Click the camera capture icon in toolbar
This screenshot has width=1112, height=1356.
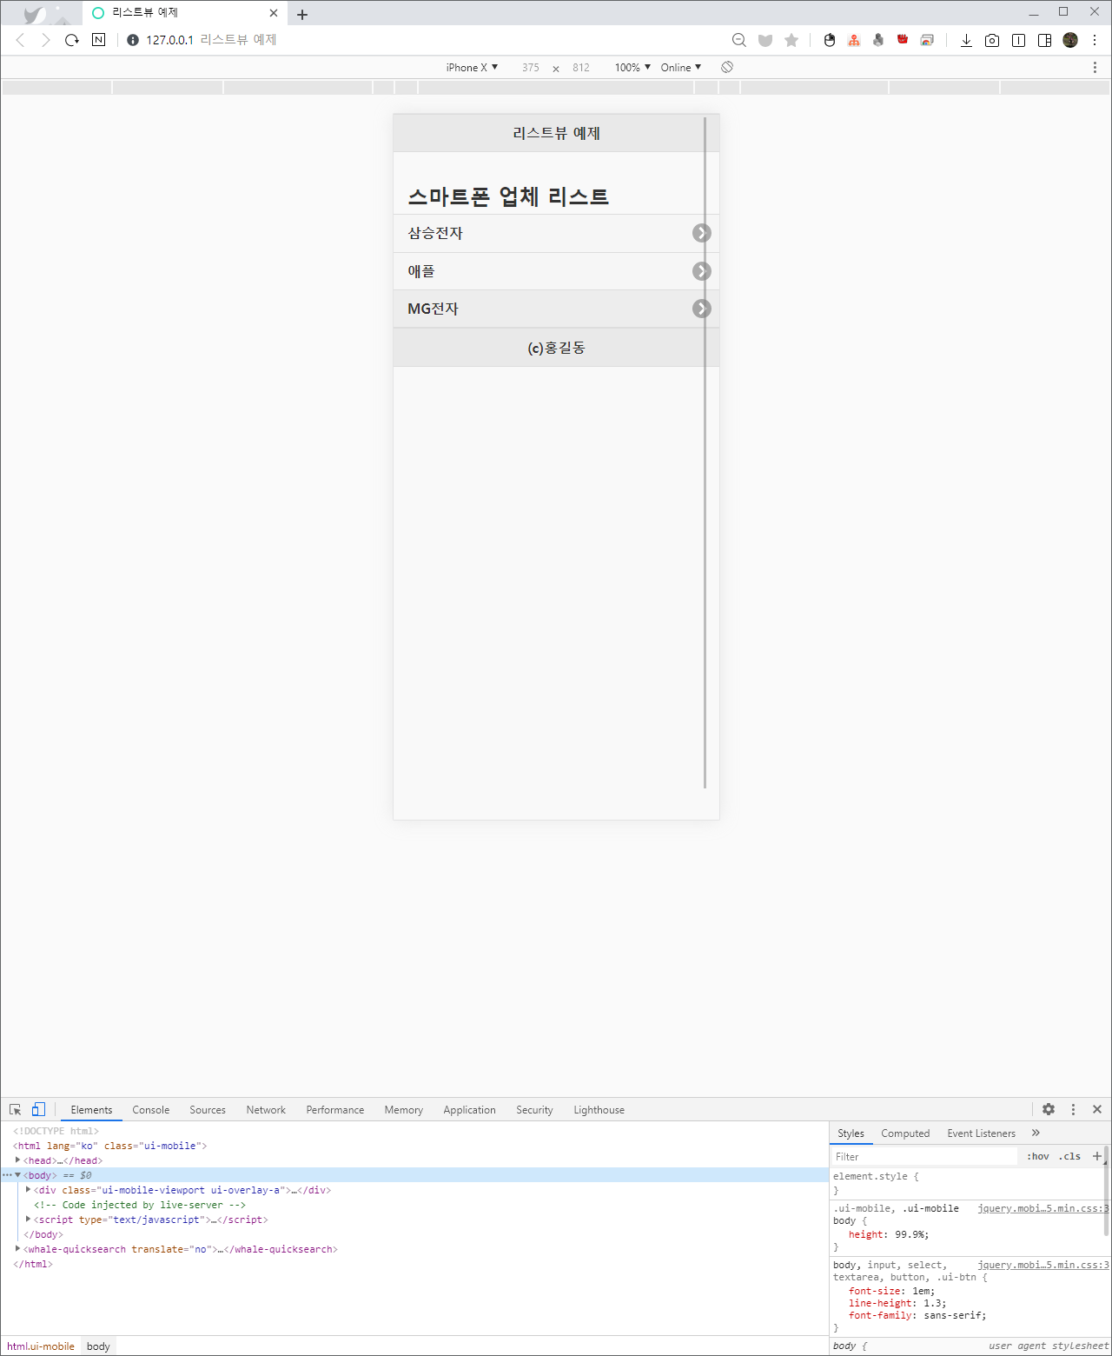[992, 40]
